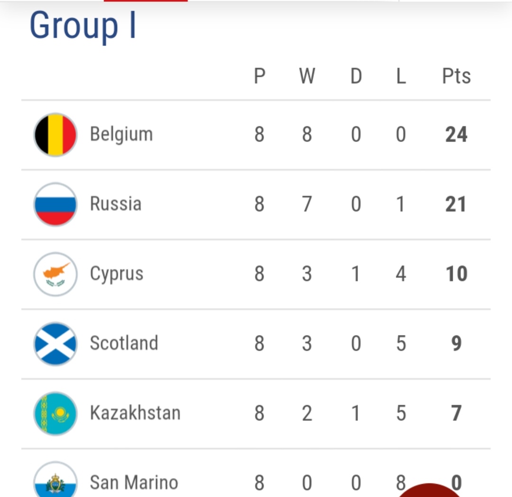Screen dimensions: 512x497
Task: Click the Cyprus flag icon
Action: pos(55,274)
